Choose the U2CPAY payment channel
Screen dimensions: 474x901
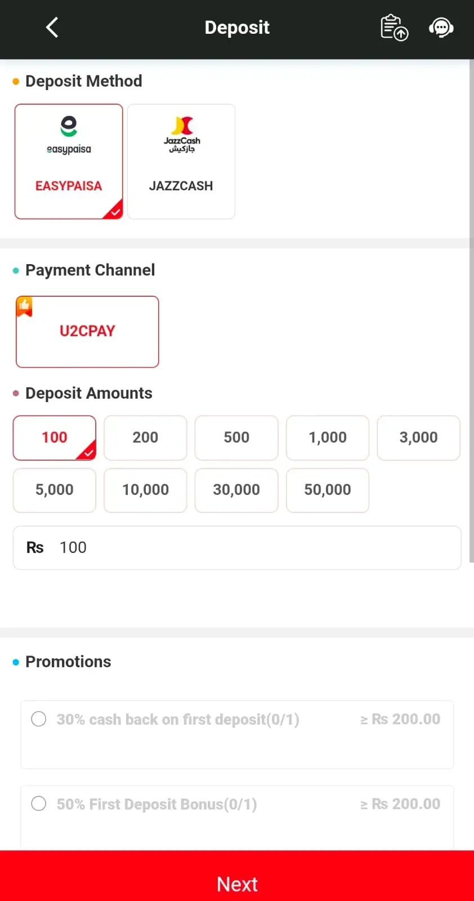[x=87, y=332]
